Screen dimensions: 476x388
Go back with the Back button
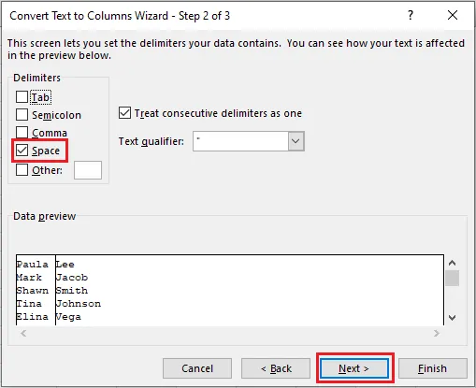pyautogui.click(x=276, y=368)
